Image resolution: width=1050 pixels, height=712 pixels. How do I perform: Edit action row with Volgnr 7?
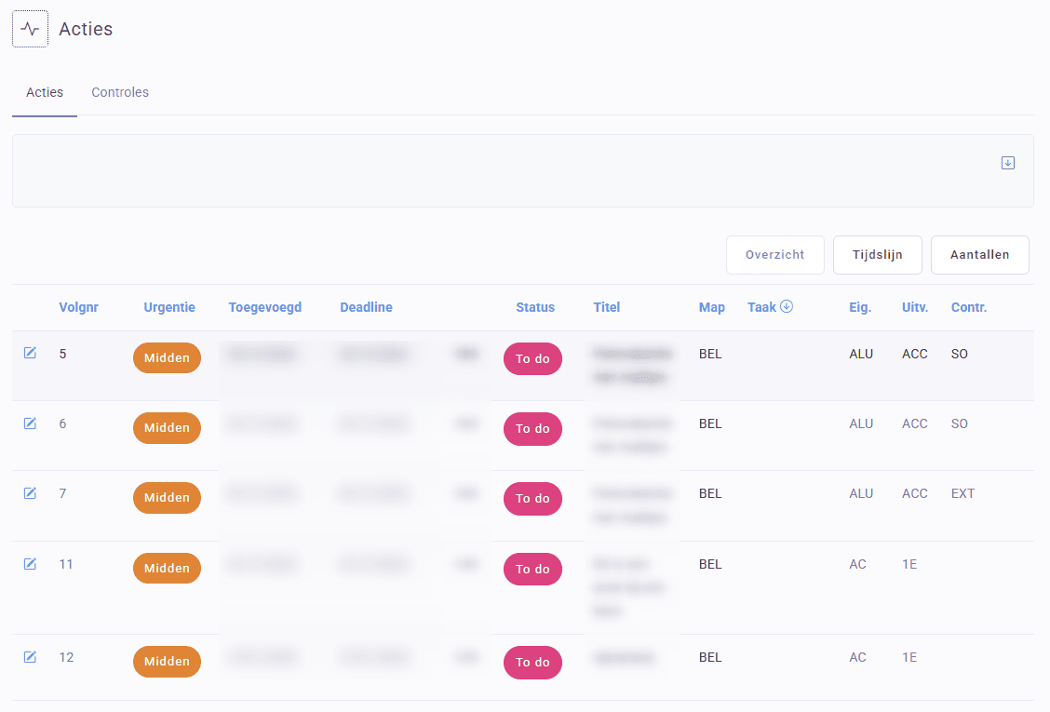30,493
